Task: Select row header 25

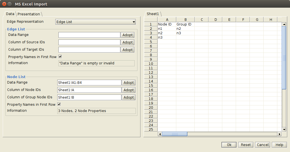Action: [x=151, y=129]
